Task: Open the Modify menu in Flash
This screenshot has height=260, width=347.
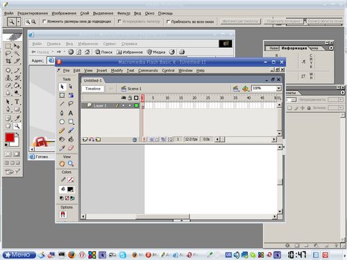Action: point(117,71)
